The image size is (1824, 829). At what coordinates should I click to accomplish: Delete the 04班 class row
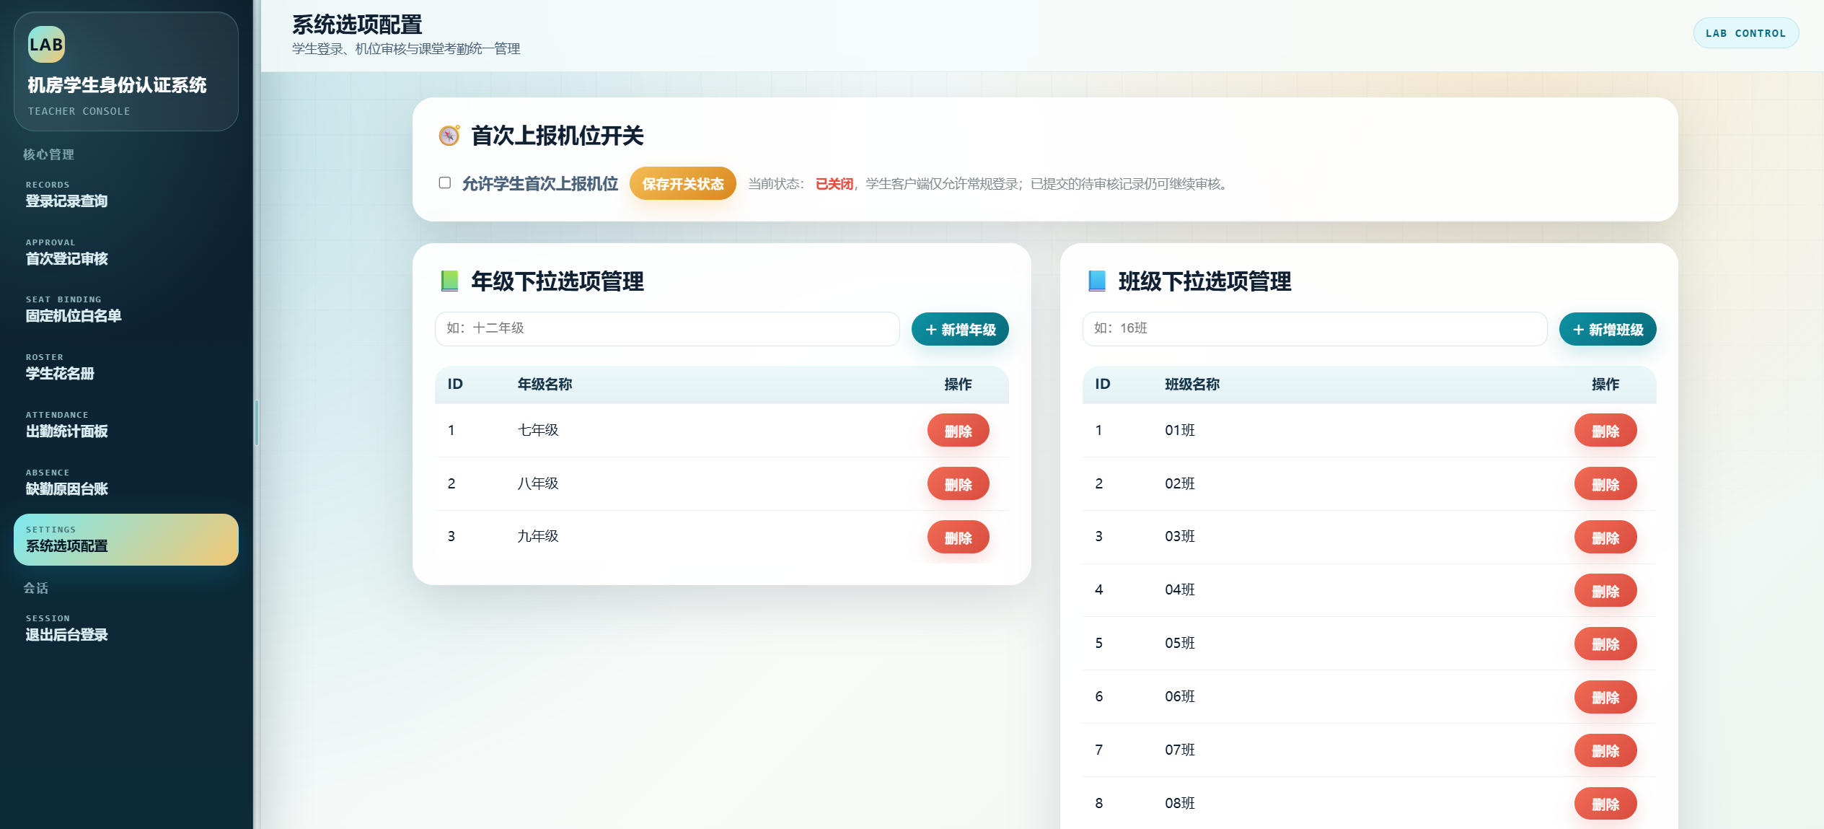pyautogui.click(x=1605, y=591)
